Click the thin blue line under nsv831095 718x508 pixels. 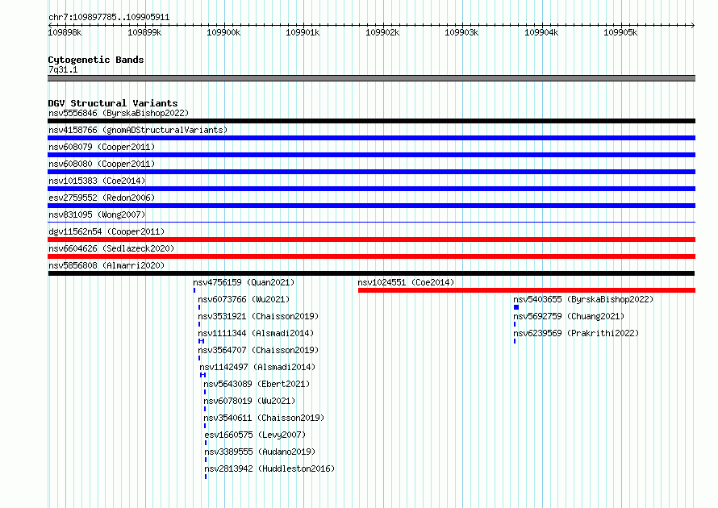pyautogui.click(x=371, y=223)
